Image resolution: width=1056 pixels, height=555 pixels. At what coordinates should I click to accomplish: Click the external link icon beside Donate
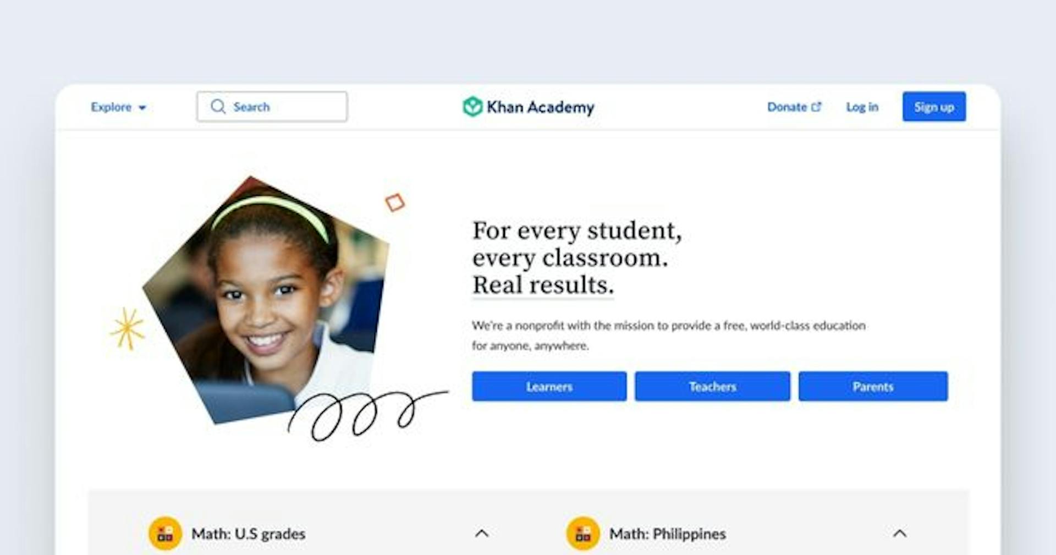(816, 107)
